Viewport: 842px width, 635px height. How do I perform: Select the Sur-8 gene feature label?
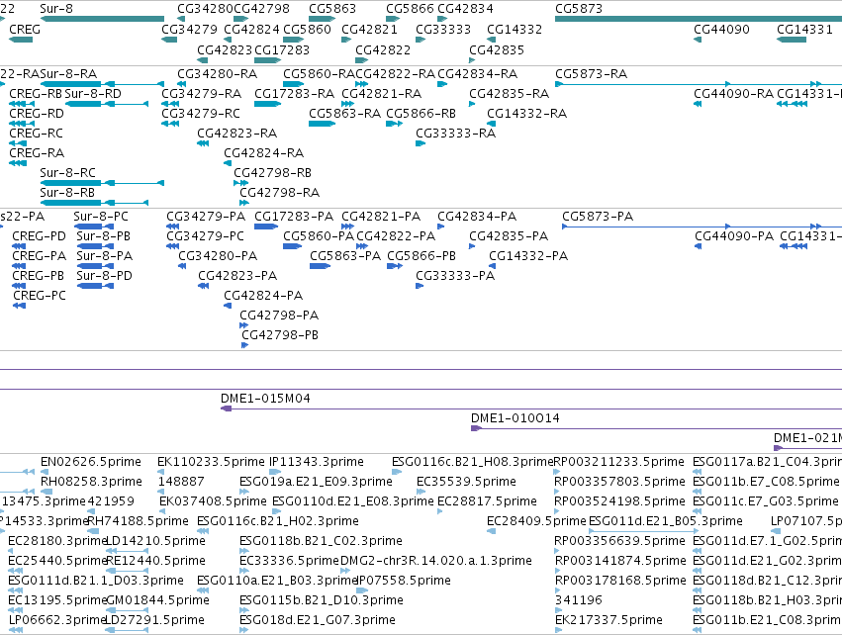56,9
